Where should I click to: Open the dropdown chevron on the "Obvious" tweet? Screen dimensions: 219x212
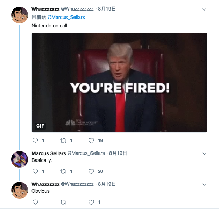[204, 184]
